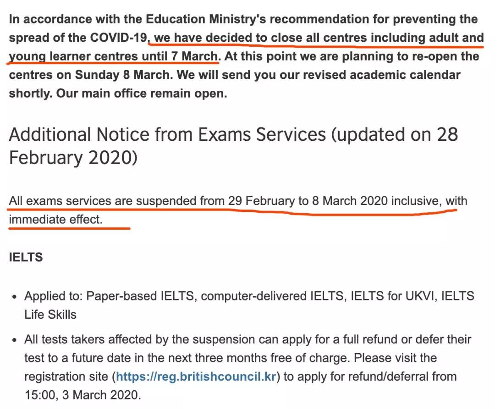Click 'February 2020)' in the heading's second line
Viewport: 495px width, 410px height.
point(73,158)
